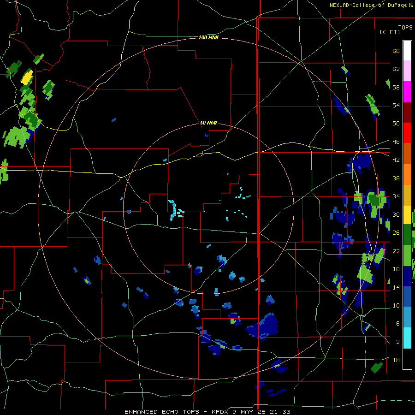Click the NEXLAB-College of DuPage label
Viewport: 415px width, 415px height.
[x=371, y=5]
